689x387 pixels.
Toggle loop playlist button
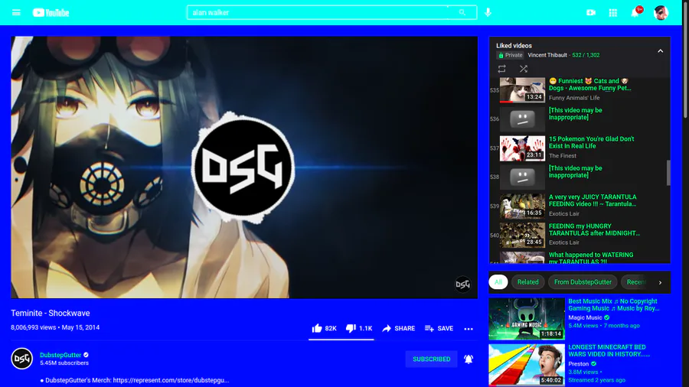point(501,69)
